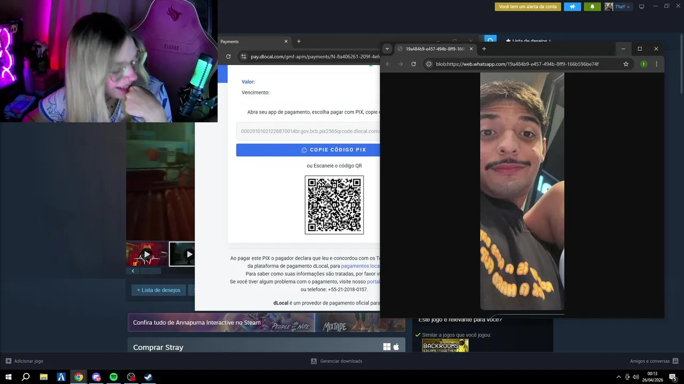Image resolution: width=684 pixels, height=384 pixels.
Task: Open Windows Start menu
Action: (x=9, y=377)
